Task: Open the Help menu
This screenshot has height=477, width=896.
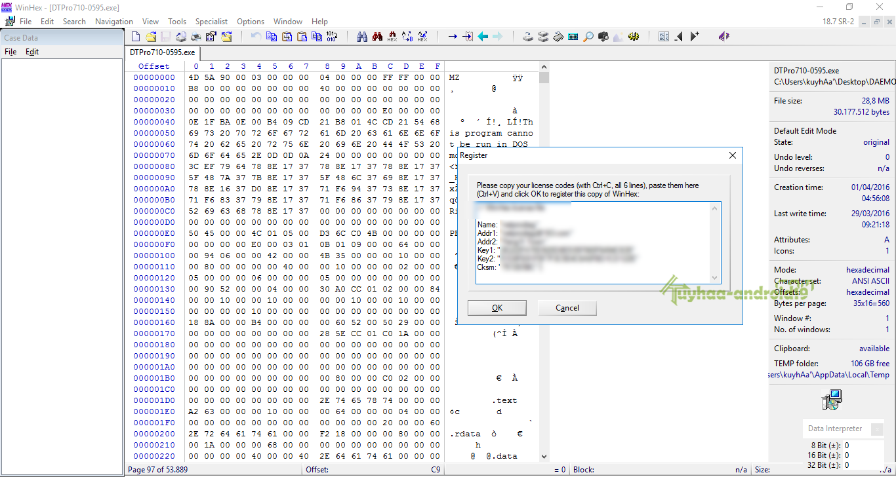Action: pyautogui.click(x=319, y=22)
